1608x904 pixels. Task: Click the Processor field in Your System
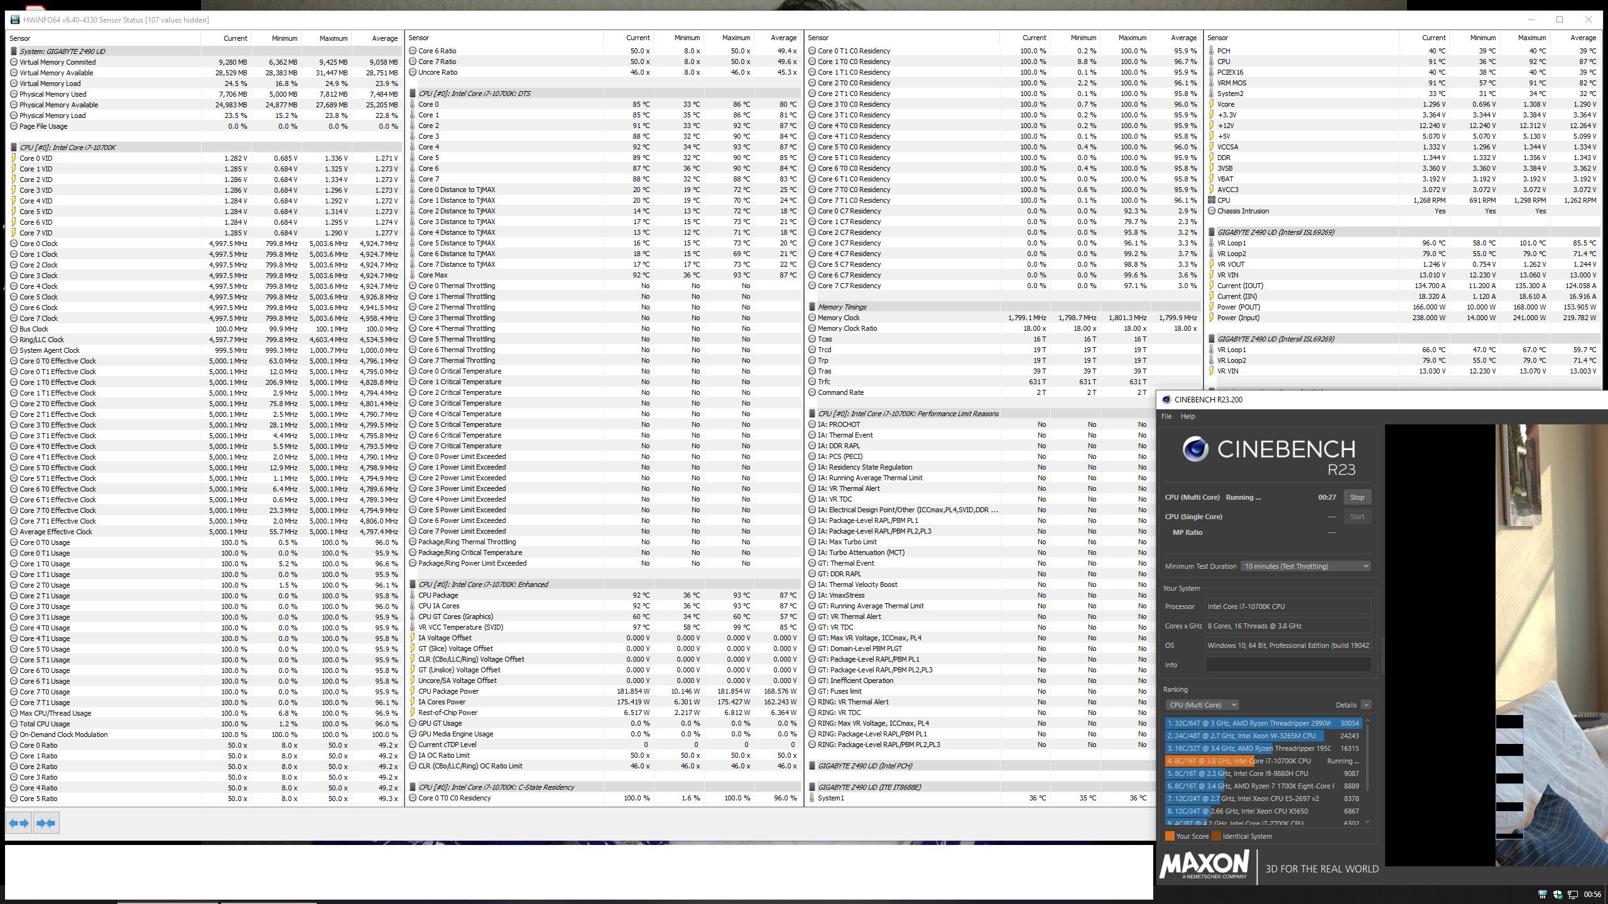point(1288,606)
